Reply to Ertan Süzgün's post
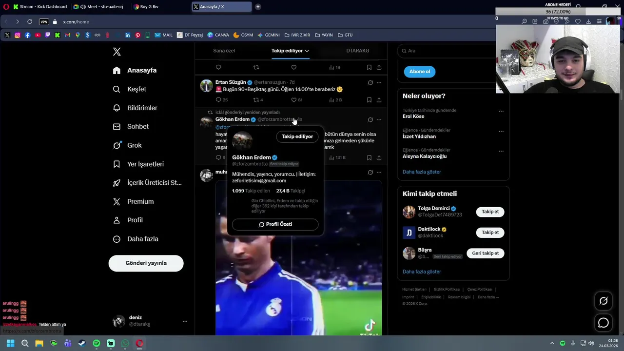The image size is (624, 351). pyautogui.click(x=218, y=100)
